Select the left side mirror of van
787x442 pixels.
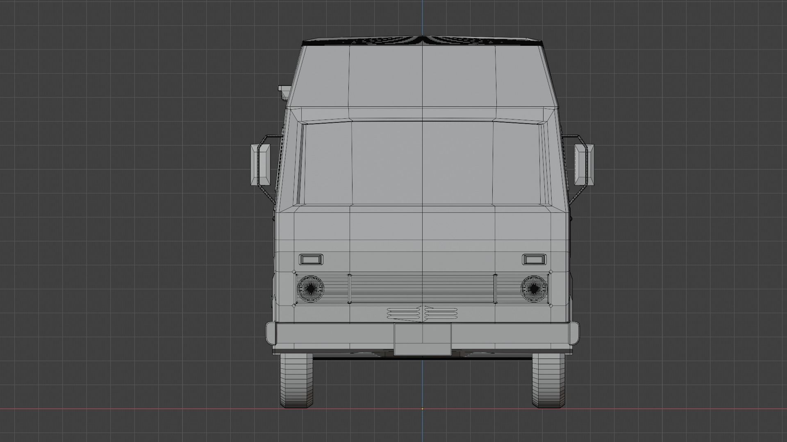pyautogui.click(x=261, y=165)
